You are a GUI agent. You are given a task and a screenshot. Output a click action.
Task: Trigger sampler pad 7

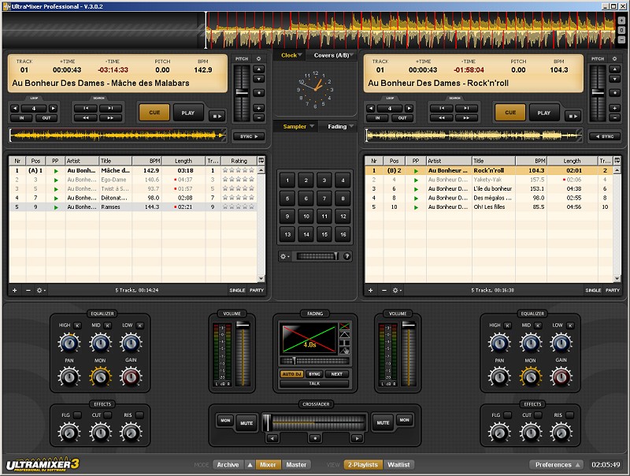(324, 198)
